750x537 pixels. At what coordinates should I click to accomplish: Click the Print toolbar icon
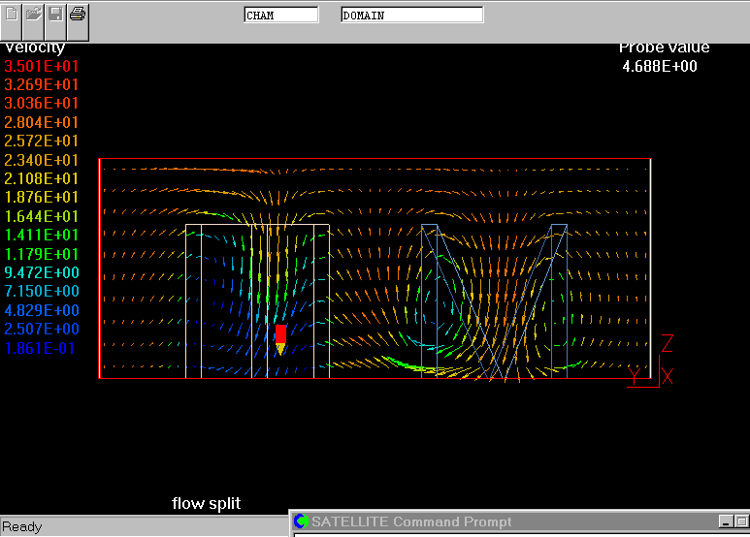78,16
